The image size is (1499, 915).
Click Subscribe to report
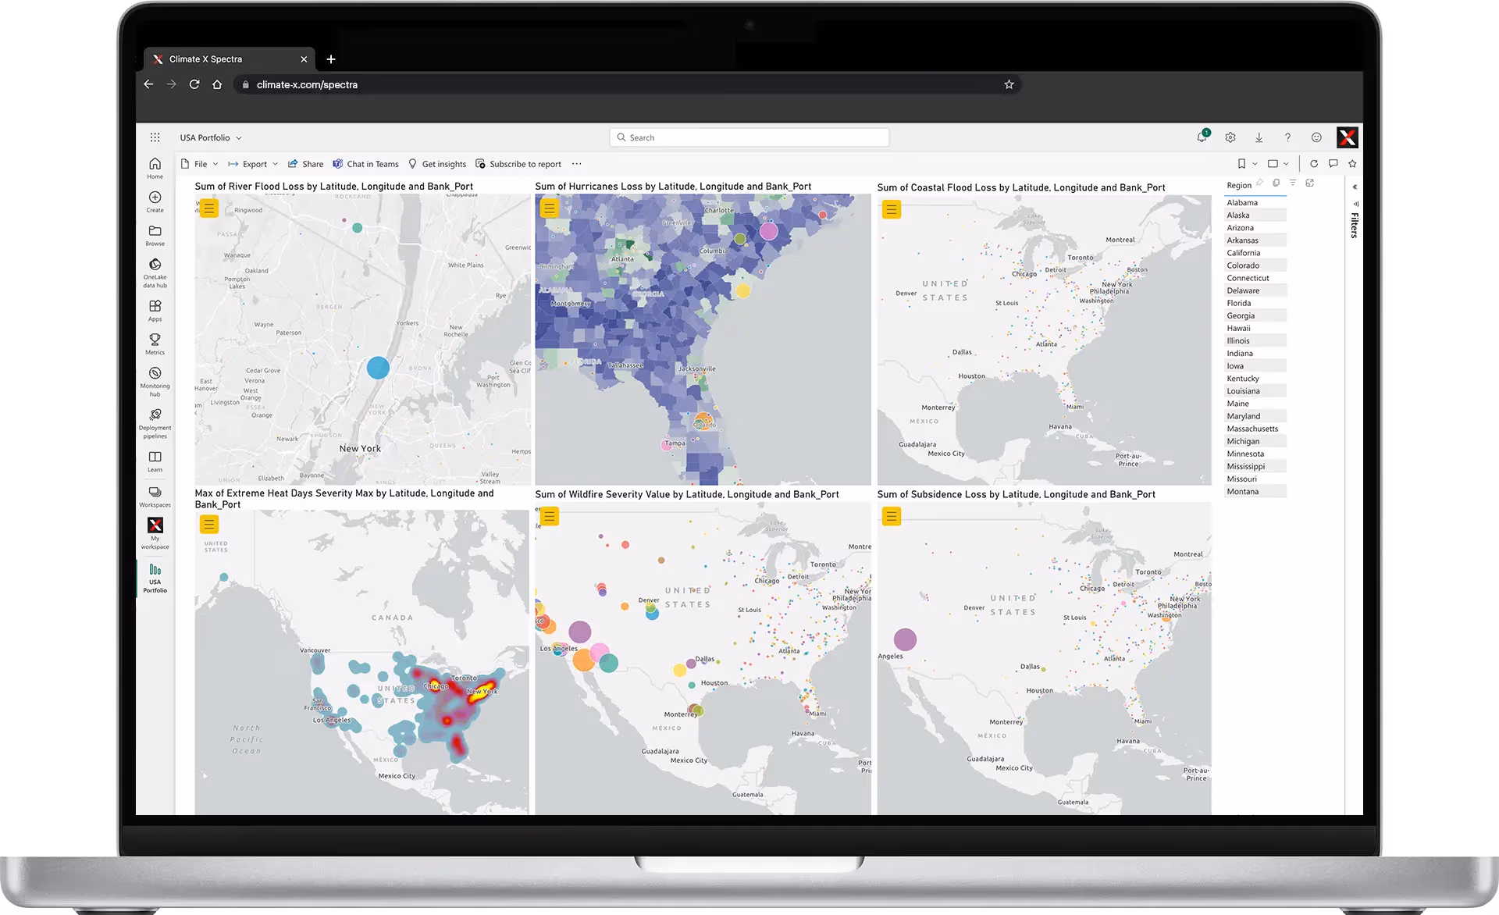point(518,164)
